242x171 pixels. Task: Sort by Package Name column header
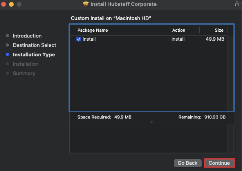(x=92, y=30)
